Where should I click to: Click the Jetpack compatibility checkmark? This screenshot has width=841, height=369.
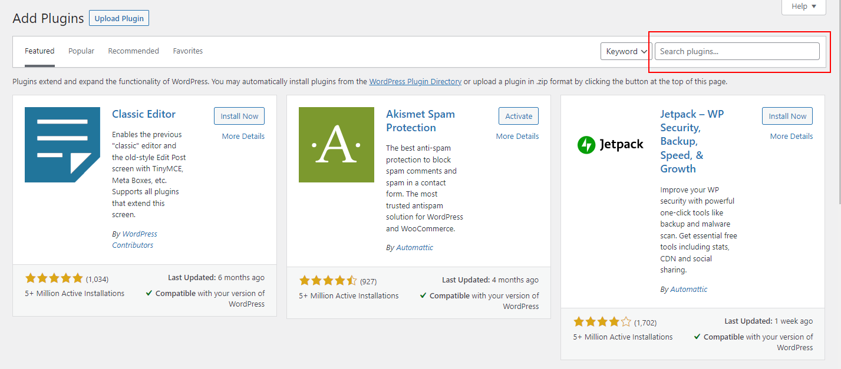[697, 337]
